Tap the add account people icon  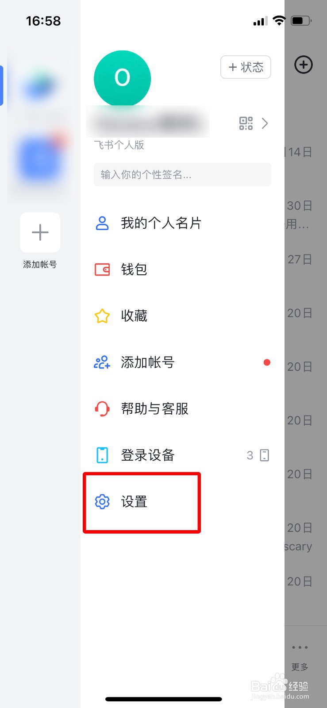pyautogui.click(x=102, y=362)
